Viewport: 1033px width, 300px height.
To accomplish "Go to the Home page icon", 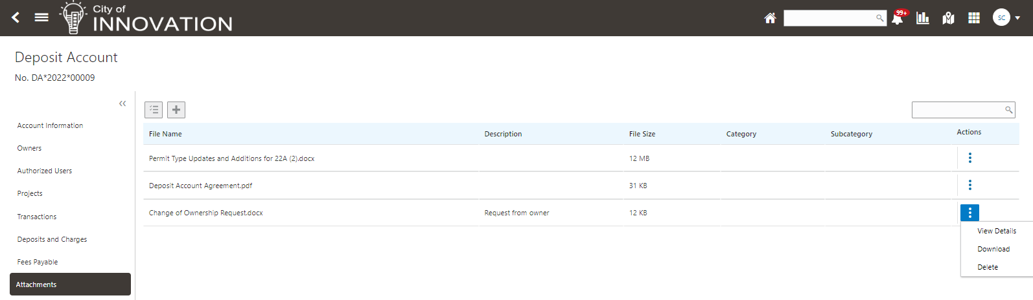I will click(770, 18).
